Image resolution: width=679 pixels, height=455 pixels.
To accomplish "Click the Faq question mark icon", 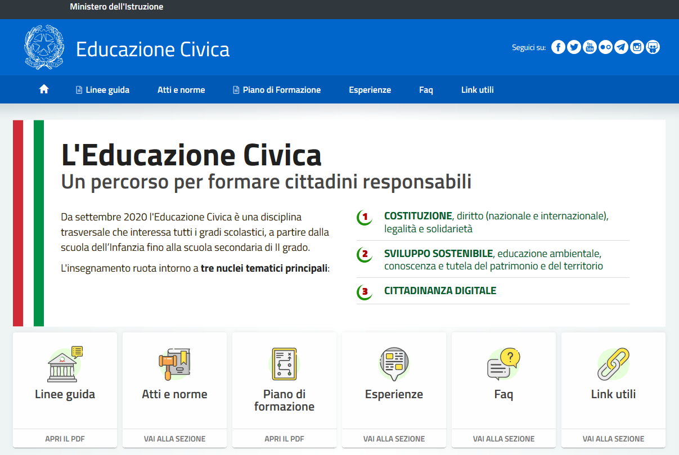I will click(x=503, y=364).
